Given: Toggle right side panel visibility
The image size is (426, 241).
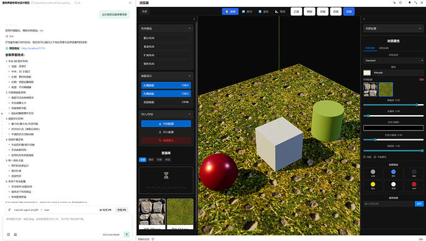Looking at the screenshot, I should 166,94.
